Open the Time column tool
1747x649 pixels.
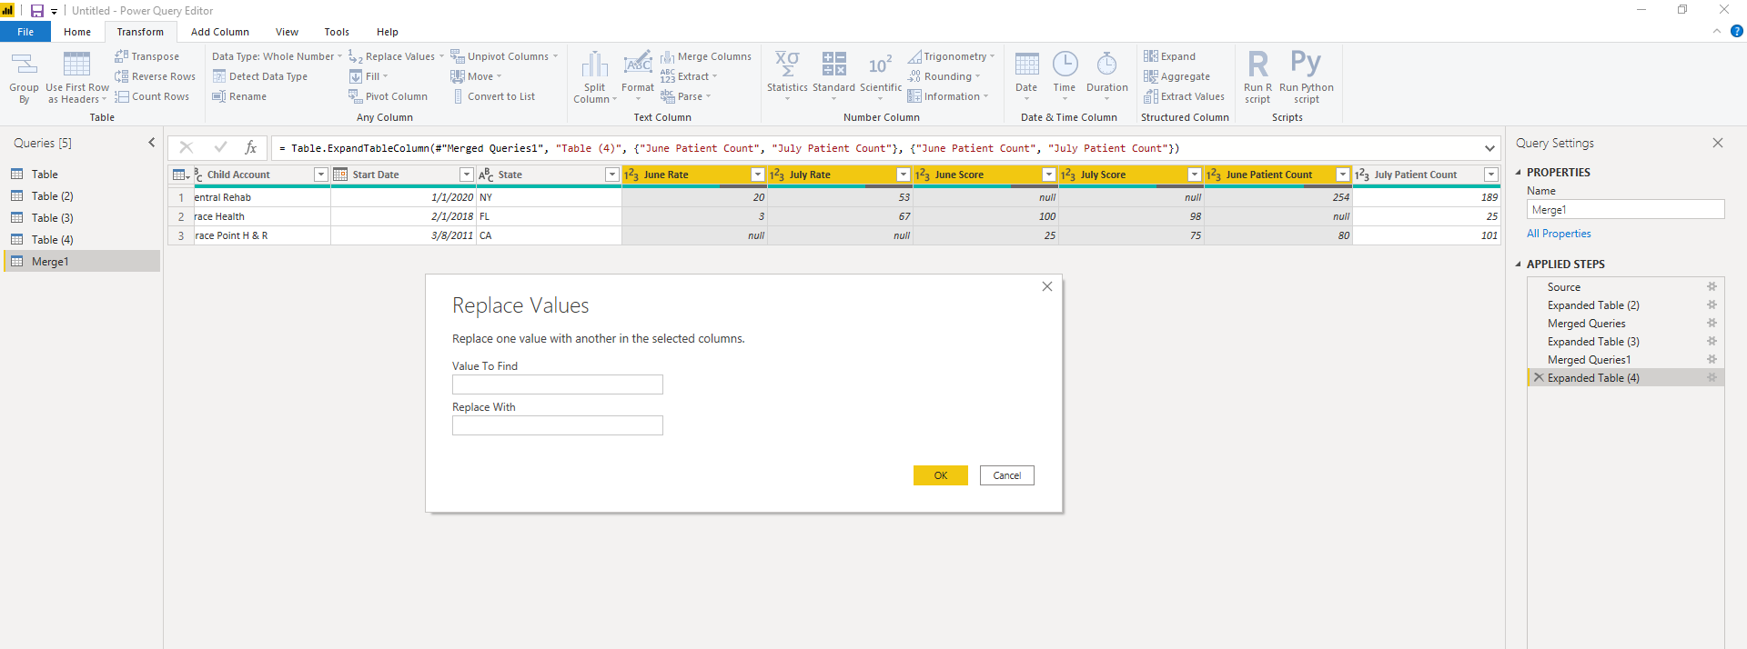(1065, 77)
